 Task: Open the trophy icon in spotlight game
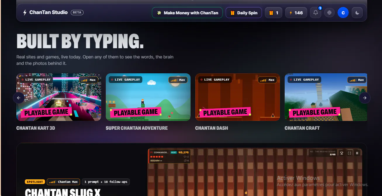(x=341, y=153)
